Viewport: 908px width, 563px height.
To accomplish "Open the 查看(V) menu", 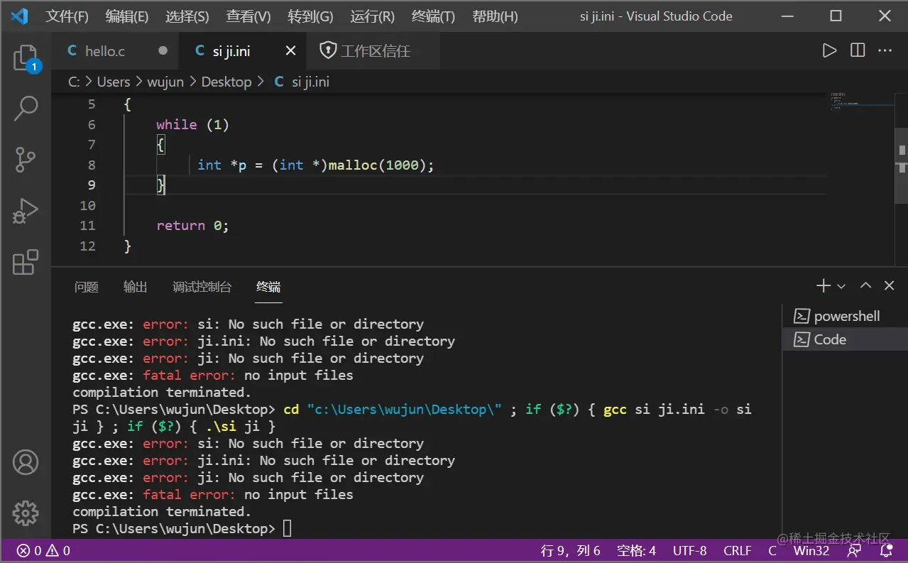I will click(248, 16).
